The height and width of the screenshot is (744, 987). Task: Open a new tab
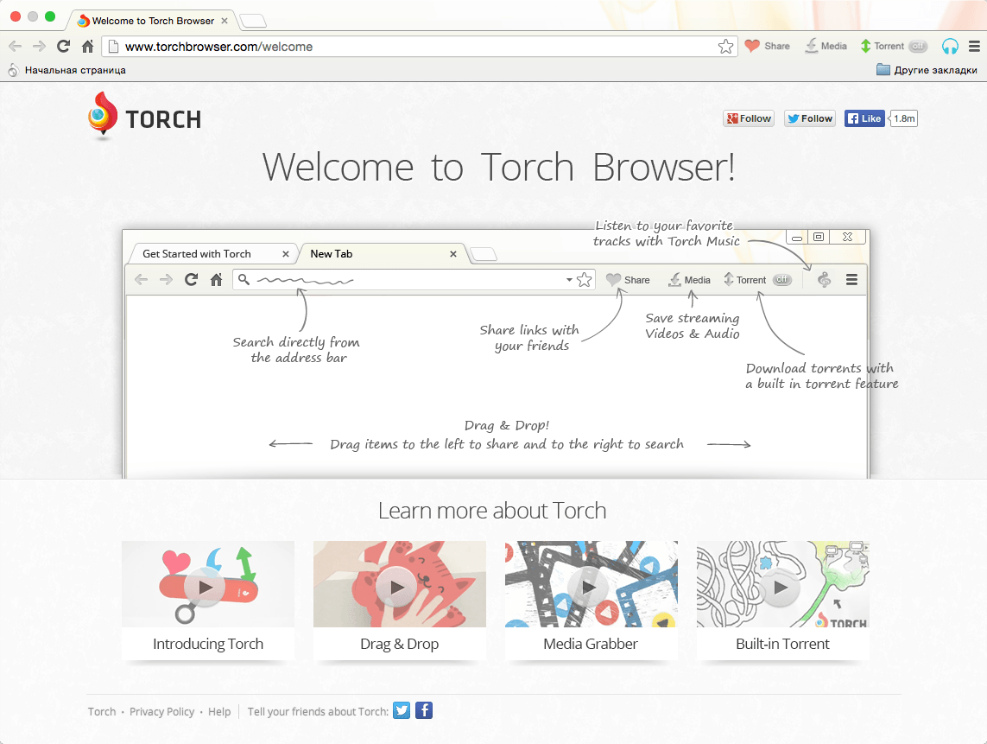point(253,22)
